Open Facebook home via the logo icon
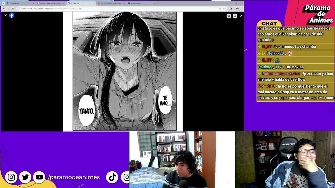Image resolution: width=335 pixels, height=188 pixels. (x=12, y=15)
